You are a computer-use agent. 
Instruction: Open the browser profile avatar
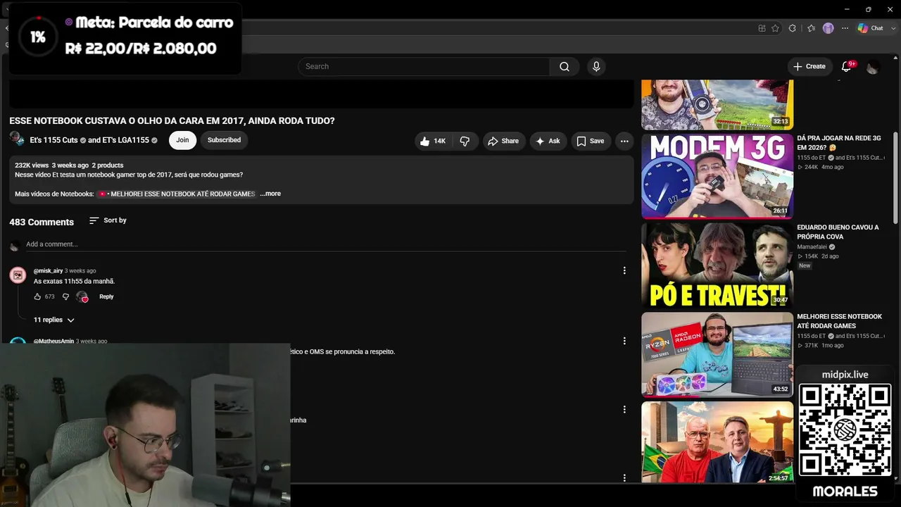828,28
